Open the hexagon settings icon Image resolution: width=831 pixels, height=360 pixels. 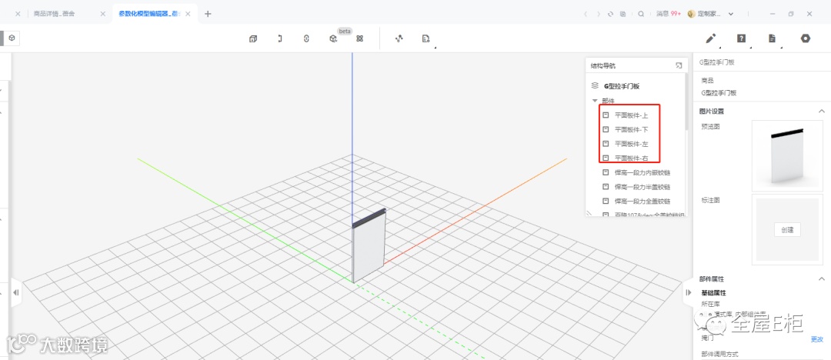point(806,38)
